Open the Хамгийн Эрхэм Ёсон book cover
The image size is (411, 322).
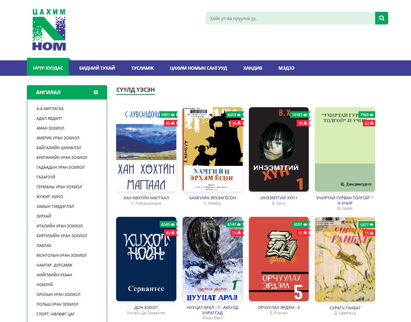[213, 149]
